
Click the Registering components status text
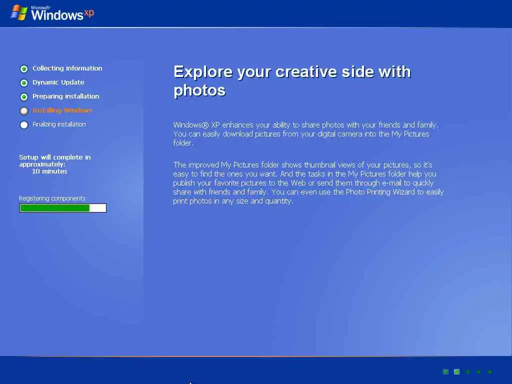pos(52,198)
